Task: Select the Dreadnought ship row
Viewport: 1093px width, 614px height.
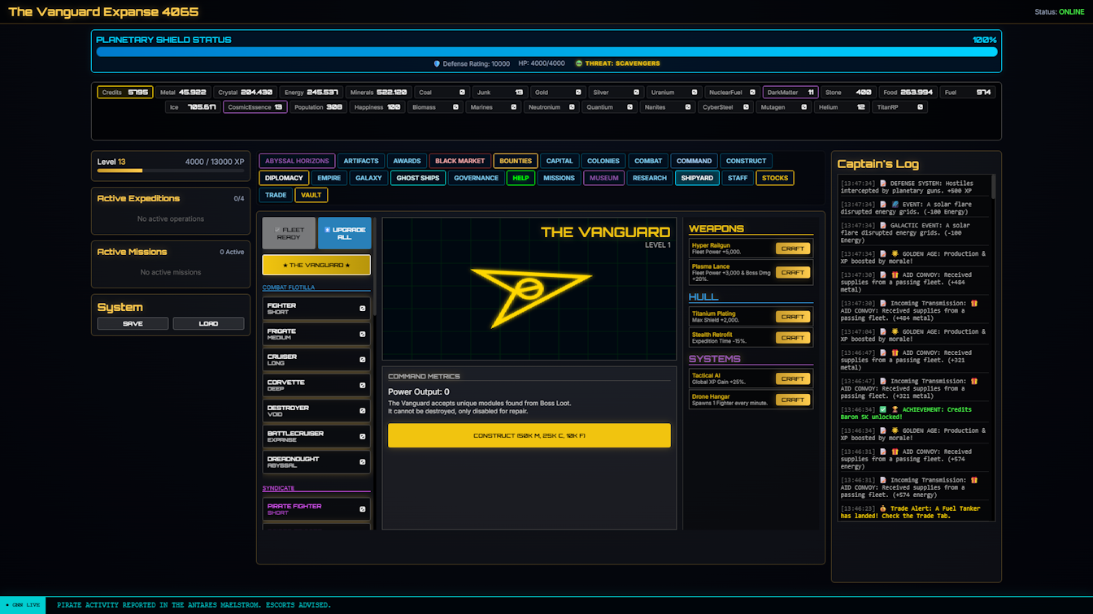Action: (x=316, y=462)
